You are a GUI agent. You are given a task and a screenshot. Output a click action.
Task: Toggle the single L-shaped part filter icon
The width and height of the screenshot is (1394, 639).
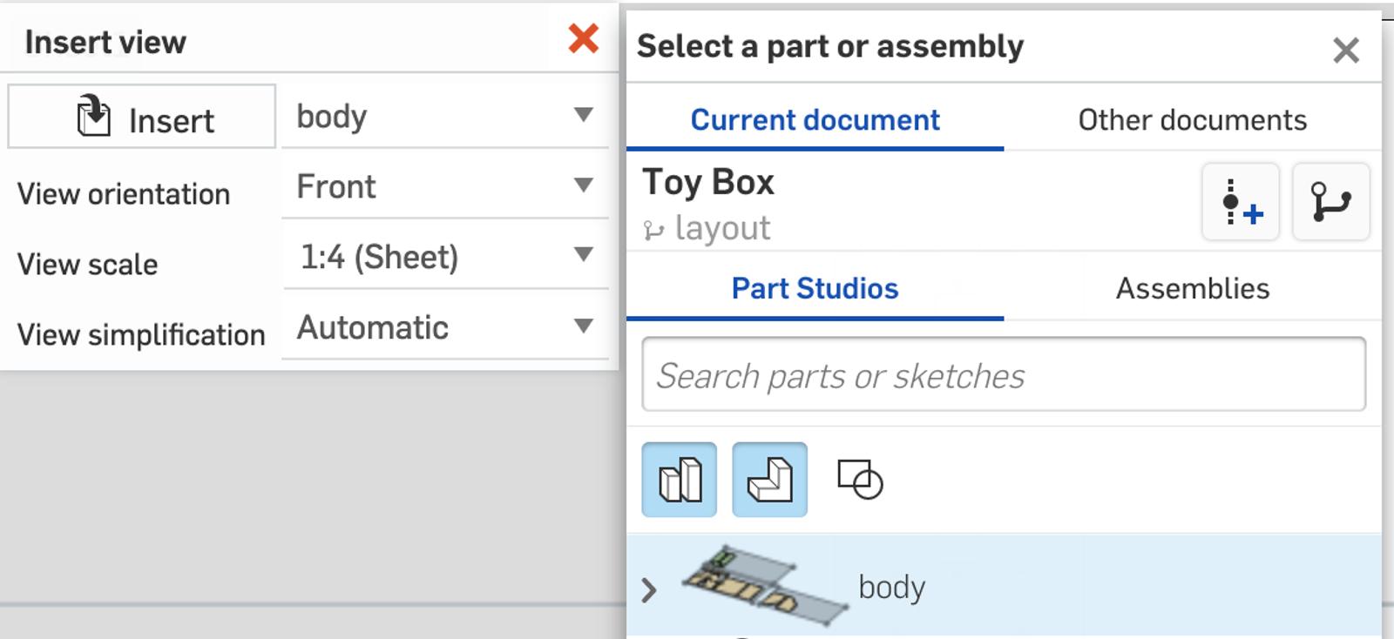point(769,480)
